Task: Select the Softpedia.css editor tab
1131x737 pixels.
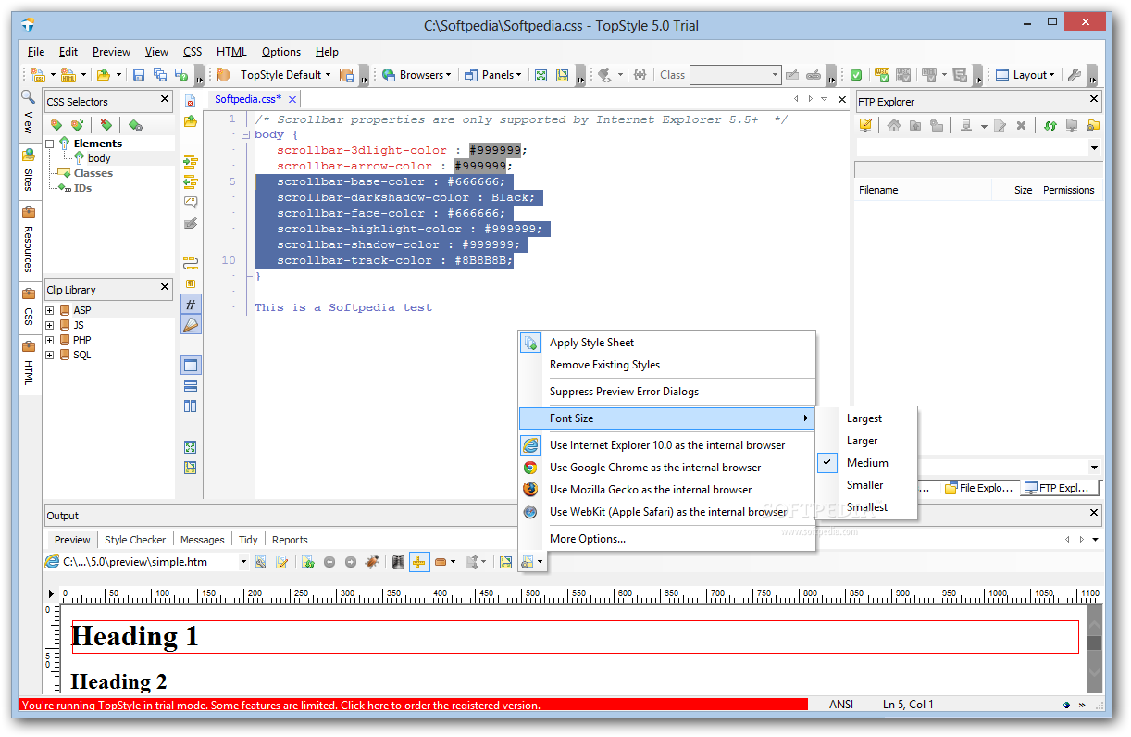Action: point(247,99)
